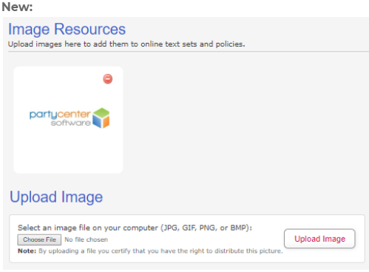Image resolution: width=369 pixels, height=272 pixels.
Task: Select the 'No file chosen' text
Action: point(86,239)
